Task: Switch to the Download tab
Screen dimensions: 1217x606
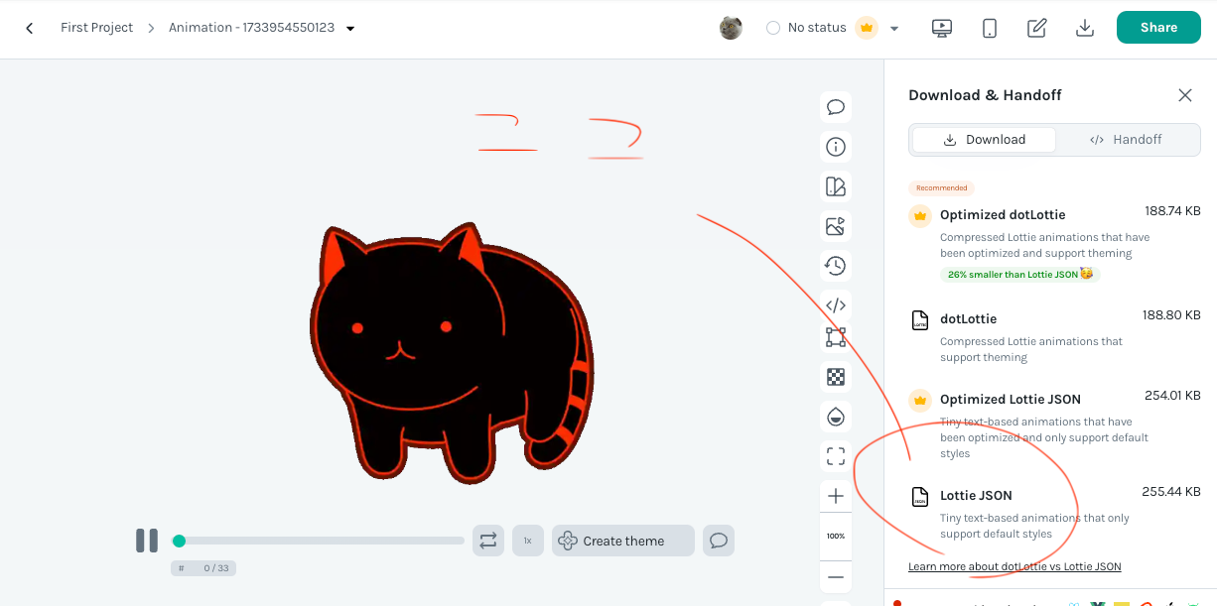Action: (x=984, y=140)
